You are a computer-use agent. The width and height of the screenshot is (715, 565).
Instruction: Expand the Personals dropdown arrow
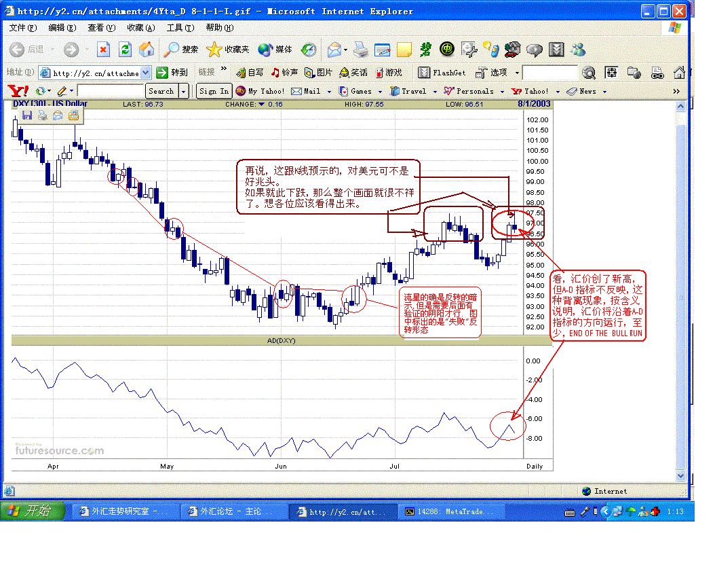tap(502, 92)
